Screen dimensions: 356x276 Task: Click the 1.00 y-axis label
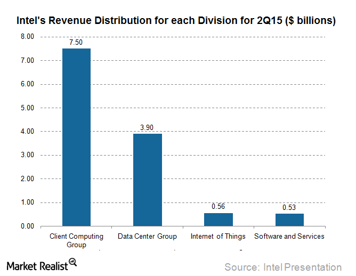pos(28,202)
